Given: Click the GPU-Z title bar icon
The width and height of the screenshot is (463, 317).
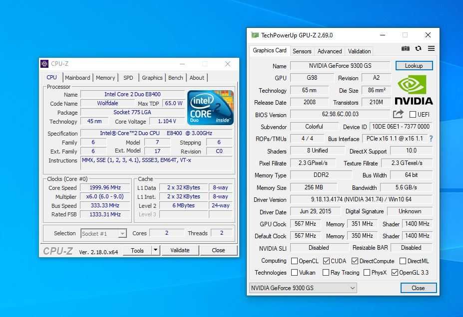Looking at the screenshot, I should [255, 35].
